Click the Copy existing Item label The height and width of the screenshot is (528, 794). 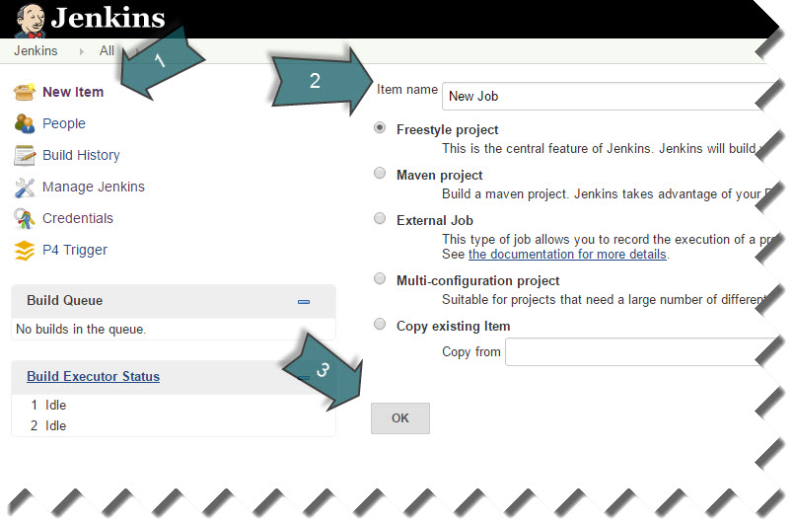pos(453,327)
